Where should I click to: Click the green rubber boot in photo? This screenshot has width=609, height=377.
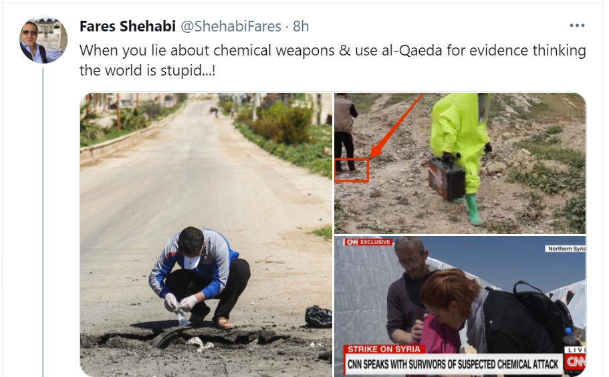tap(472, 209)
